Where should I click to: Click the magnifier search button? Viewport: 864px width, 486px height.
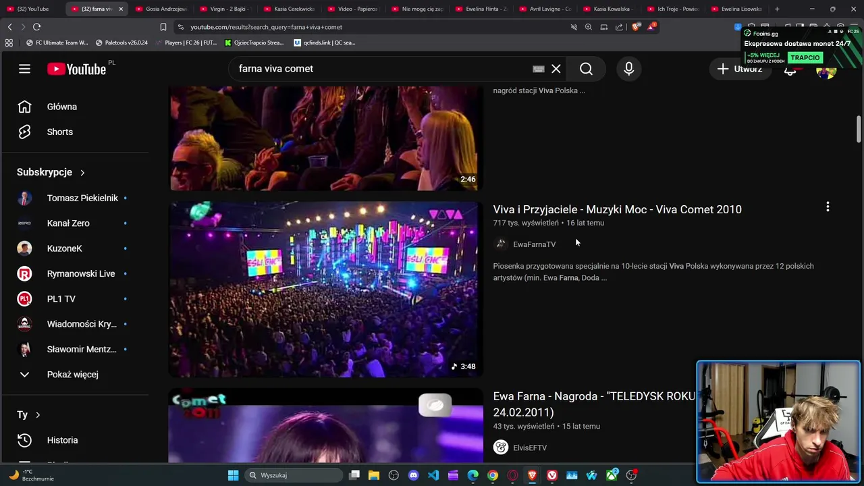(586, 69)
